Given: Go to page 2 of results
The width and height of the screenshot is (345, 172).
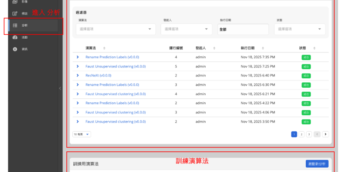Looking at the screenshot, I should [x=302, y=134].
